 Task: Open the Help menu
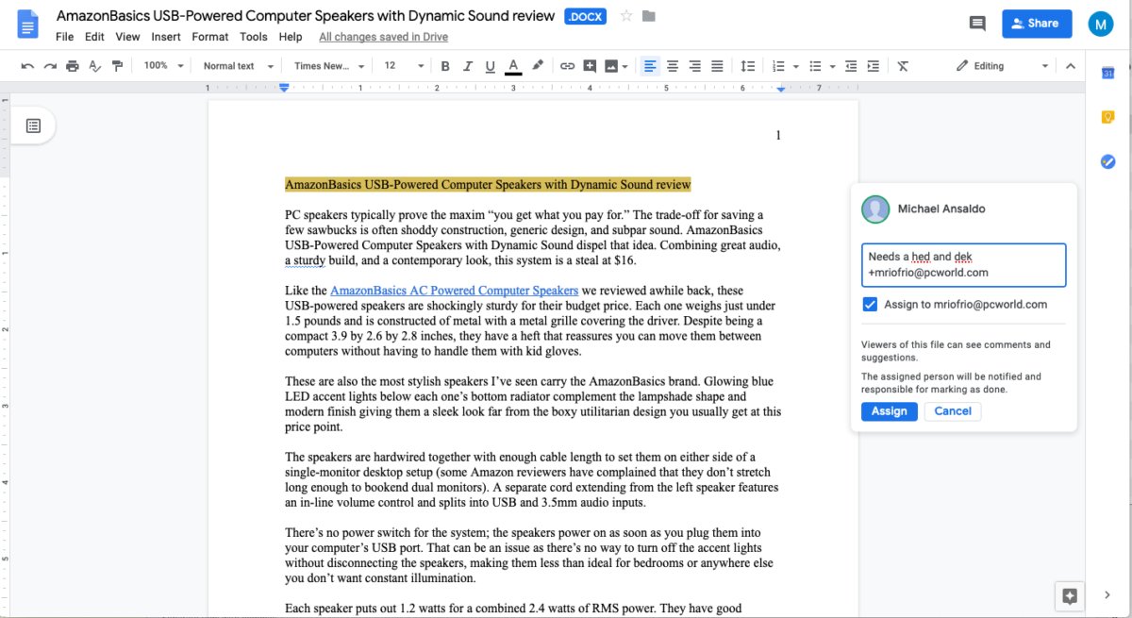pos(291,37)
